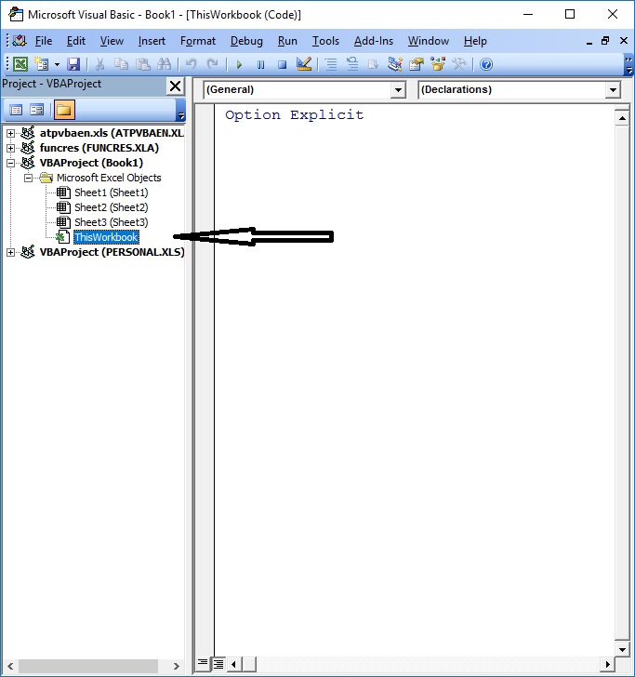
Task: Click the Option Explicit code line
Action: coord(295,115)
